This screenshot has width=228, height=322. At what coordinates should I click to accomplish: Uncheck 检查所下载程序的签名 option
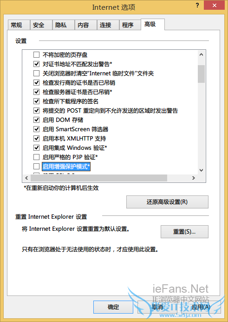[37, 101]
